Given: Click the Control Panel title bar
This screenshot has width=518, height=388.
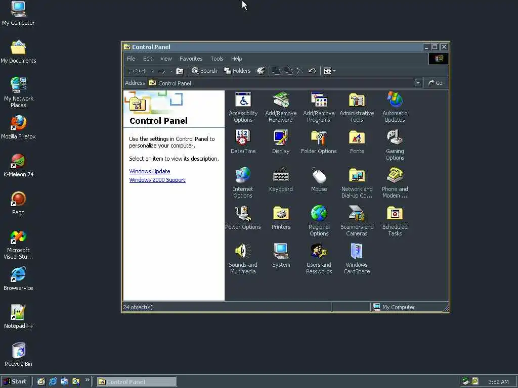Looking at the screenshot, I should point(273,47).
